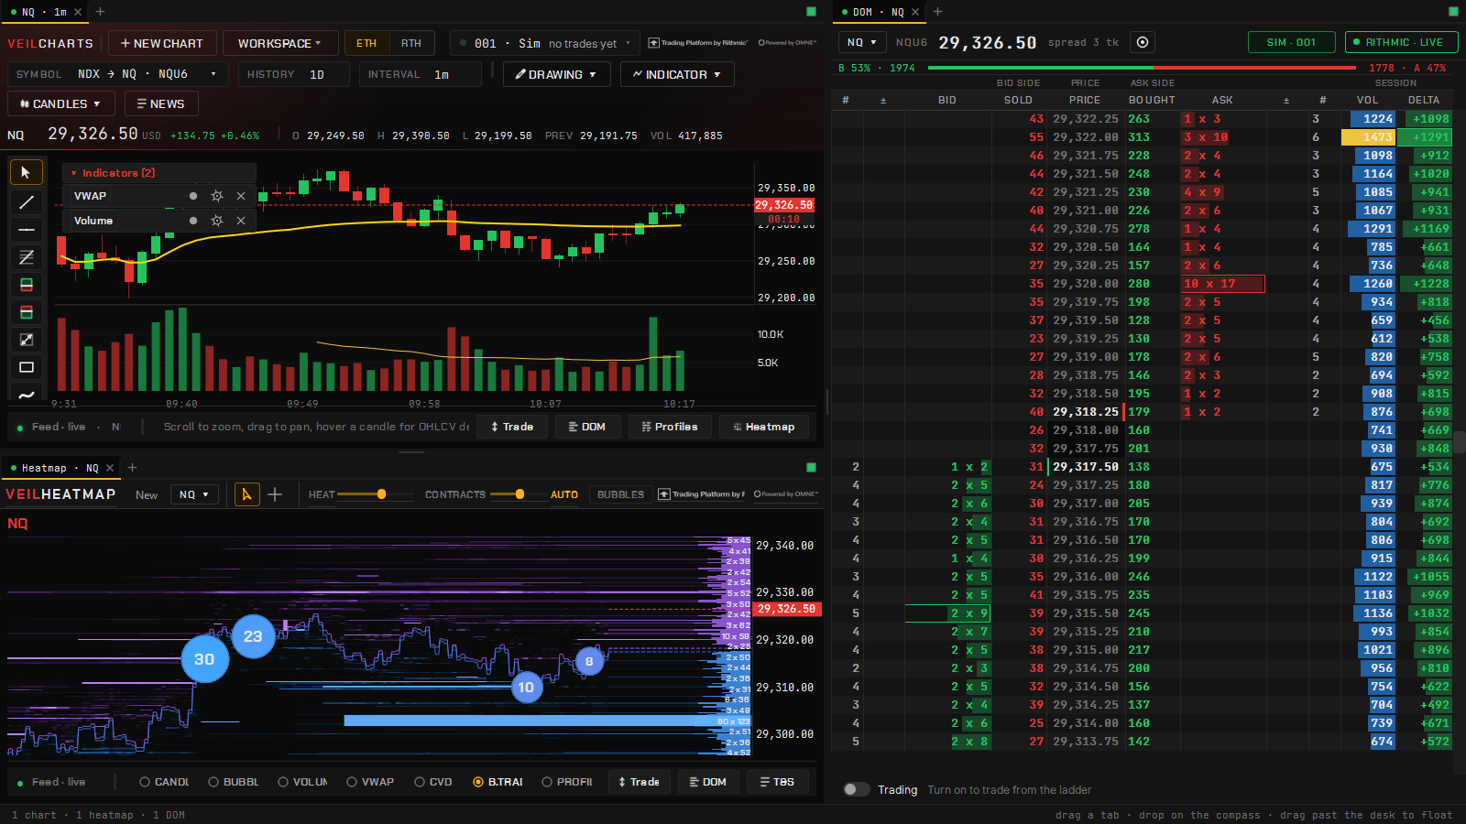Viewport: 1466px width, 824px height.
Task: Select the heatmap crosshair plus tool
Action: click(x=275, y=494)
